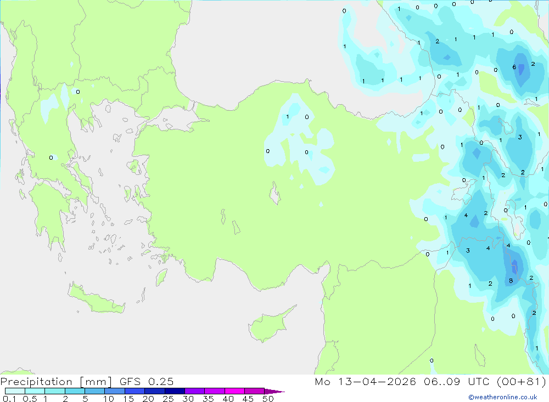Viewport: 549px width, 402px height.
Task: Click the "40" legend scale label
Action: [x=228, y=399]
